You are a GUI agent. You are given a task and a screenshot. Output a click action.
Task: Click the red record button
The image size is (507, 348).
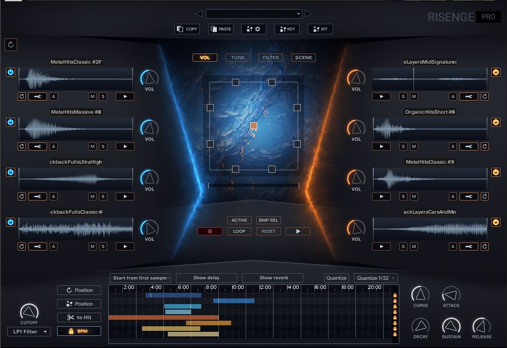(x=210, y=231)
